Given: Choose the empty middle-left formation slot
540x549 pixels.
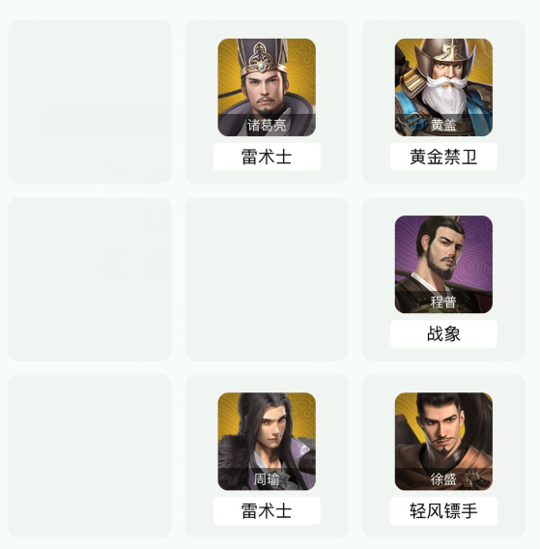Looking at the screenshot, I should point(90,278).
